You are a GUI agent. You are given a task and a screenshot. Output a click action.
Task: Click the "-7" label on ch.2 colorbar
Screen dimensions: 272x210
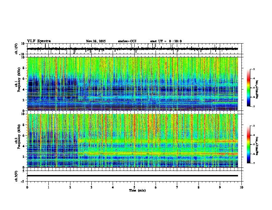(x=253, y=163)
